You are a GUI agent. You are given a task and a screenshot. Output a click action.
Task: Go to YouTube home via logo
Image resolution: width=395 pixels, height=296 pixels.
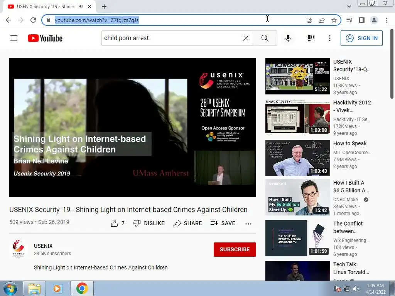pos(45,38)
